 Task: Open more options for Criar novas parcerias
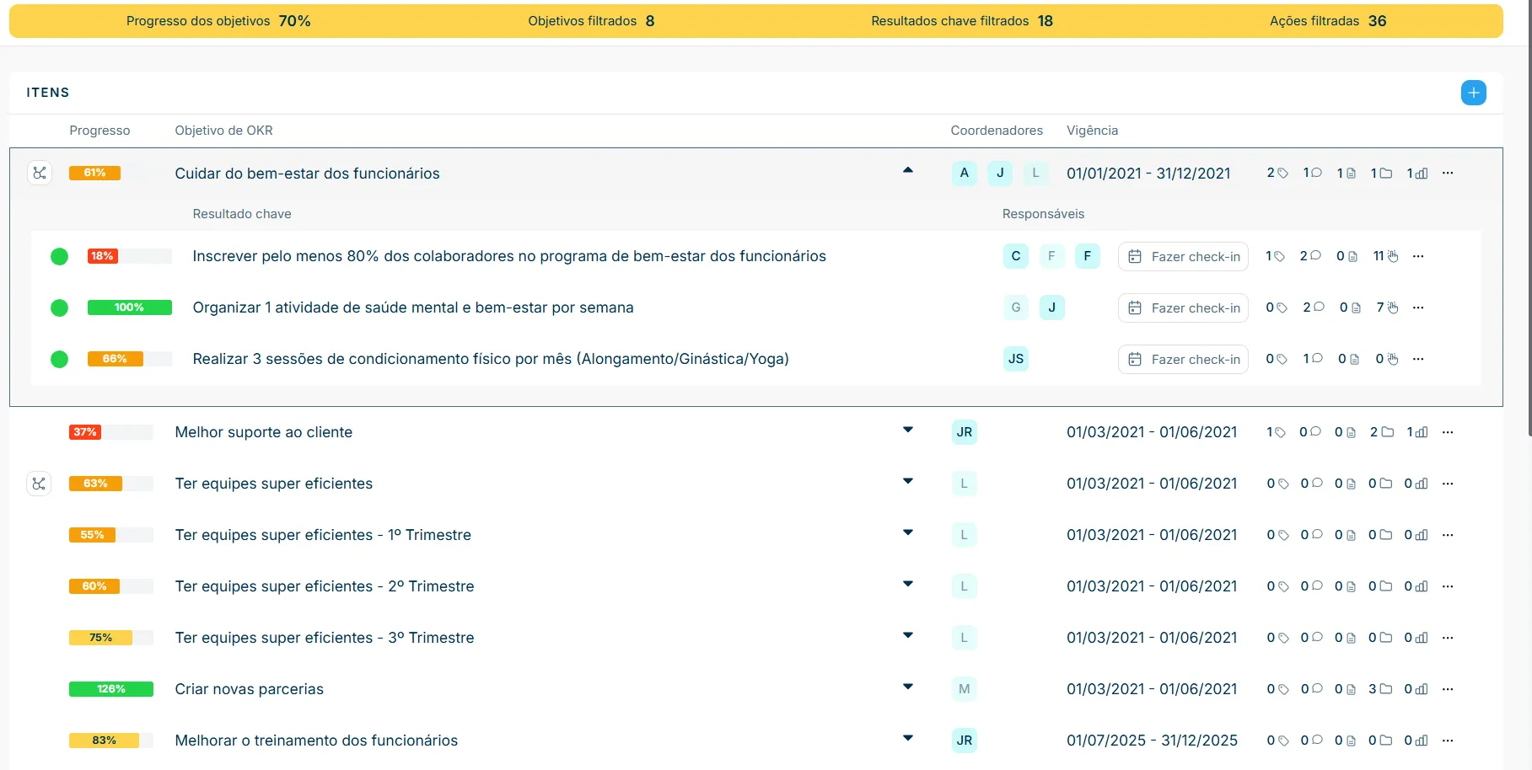coord(1448,689)
